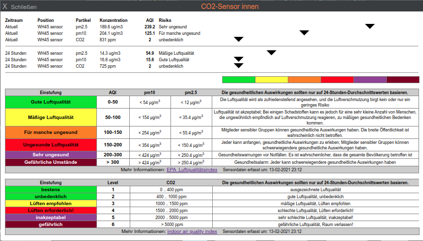Click the orange segment of AQI color bar
The width and height of the screenshot is (423, 241).
click(x=304, y=80)
